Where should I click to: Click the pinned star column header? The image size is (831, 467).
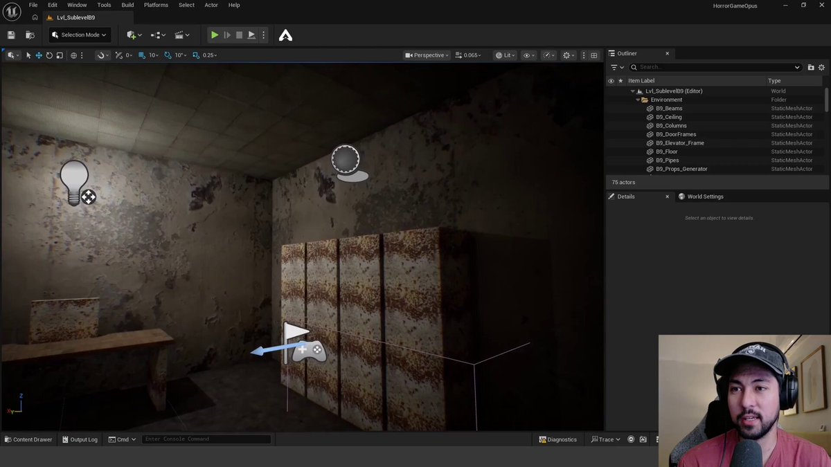620,81
